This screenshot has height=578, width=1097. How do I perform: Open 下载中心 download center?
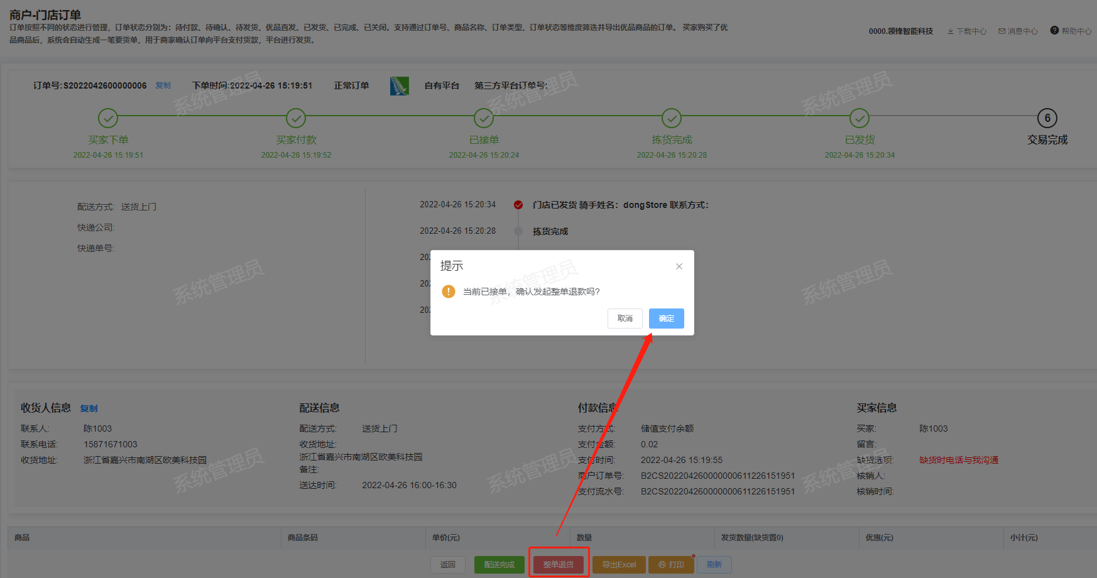click(967, 31)
